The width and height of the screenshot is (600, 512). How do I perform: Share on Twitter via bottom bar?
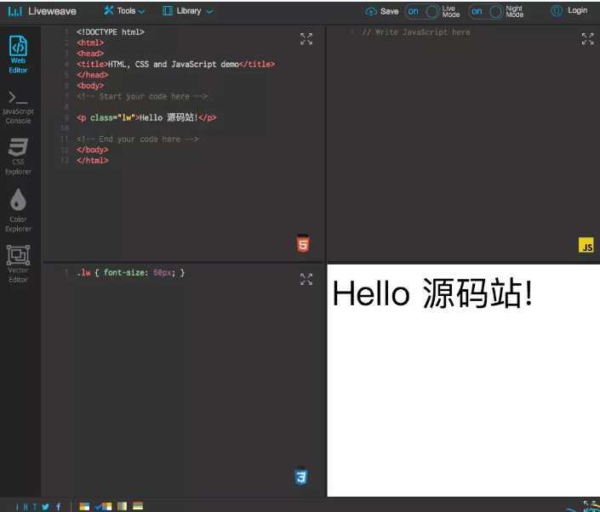[x=46, y=507]
